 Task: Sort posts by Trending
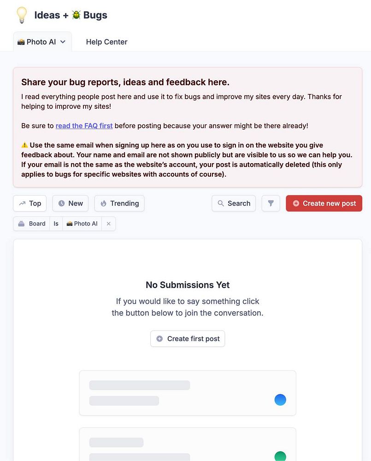119,203
